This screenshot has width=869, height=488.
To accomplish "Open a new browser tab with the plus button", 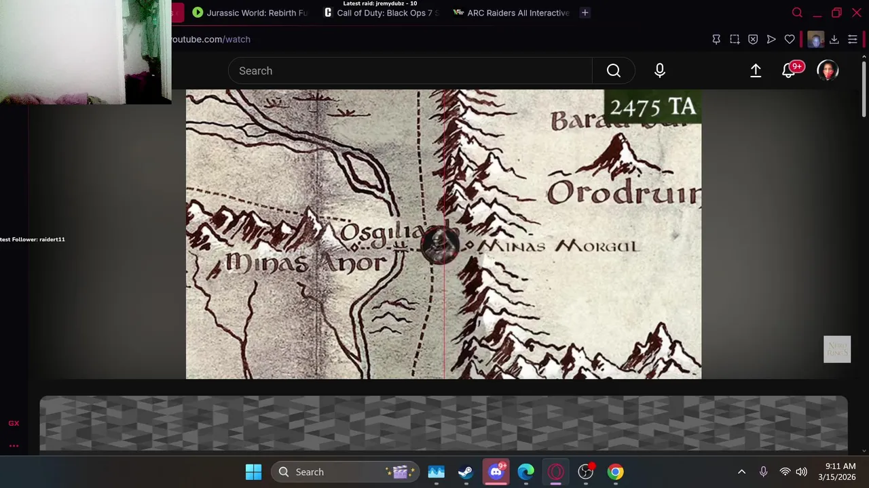I will click(585, 12).
